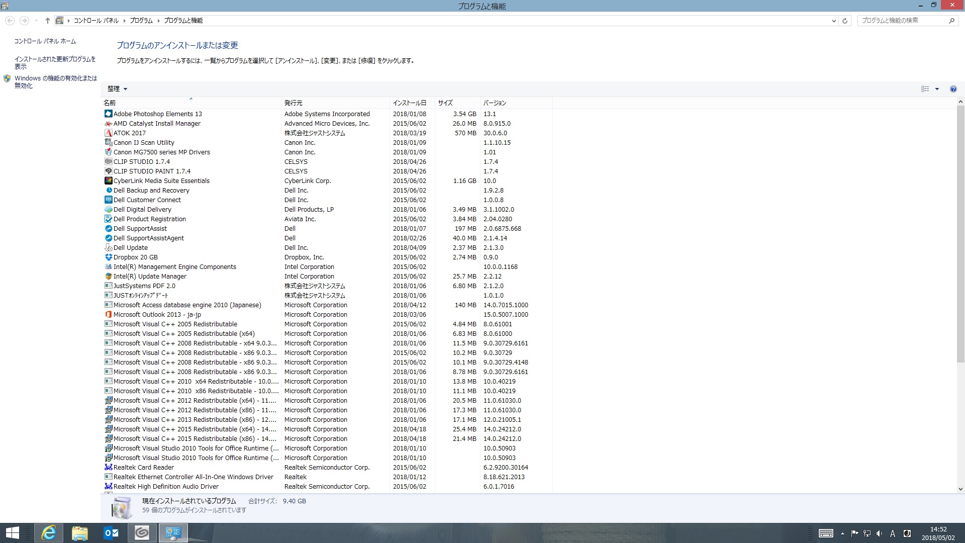Sort list by インストール日 column header
The height and width of the screenshot is (543, 965).
[x=409, y=103]
